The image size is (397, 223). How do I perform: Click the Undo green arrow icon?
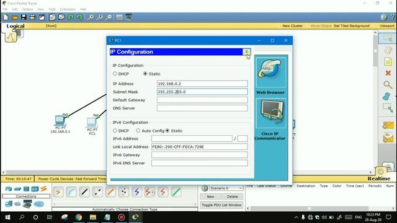71,17
